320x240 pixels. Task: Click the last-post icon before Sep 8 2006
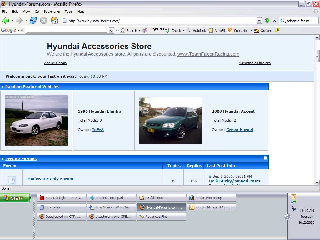pos(210,176)
